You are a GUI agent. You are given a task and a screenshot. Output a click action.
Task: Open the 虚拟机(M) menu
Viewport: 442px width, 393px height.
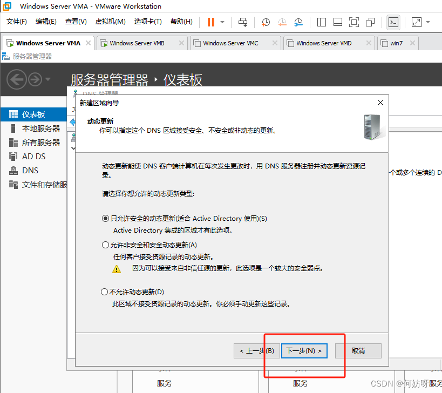[x=110, y=22]
